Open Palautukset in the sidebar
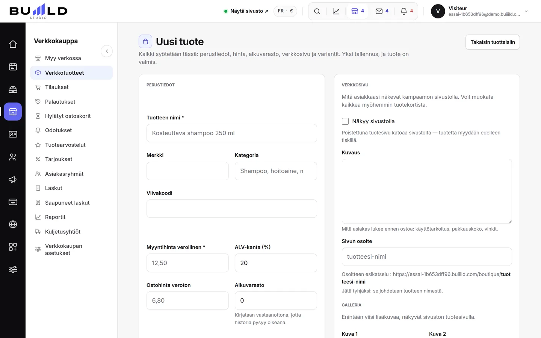541x338 pixels. point(71,102)
